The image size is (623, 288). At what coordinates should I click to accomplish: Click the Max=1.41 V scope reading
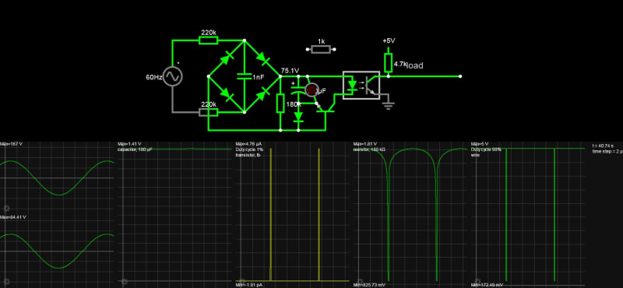129,144
